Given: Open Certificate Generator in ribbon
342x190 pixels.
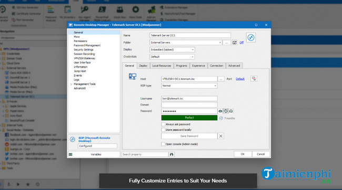Looking at the screenshot, I should click(26, 14).
